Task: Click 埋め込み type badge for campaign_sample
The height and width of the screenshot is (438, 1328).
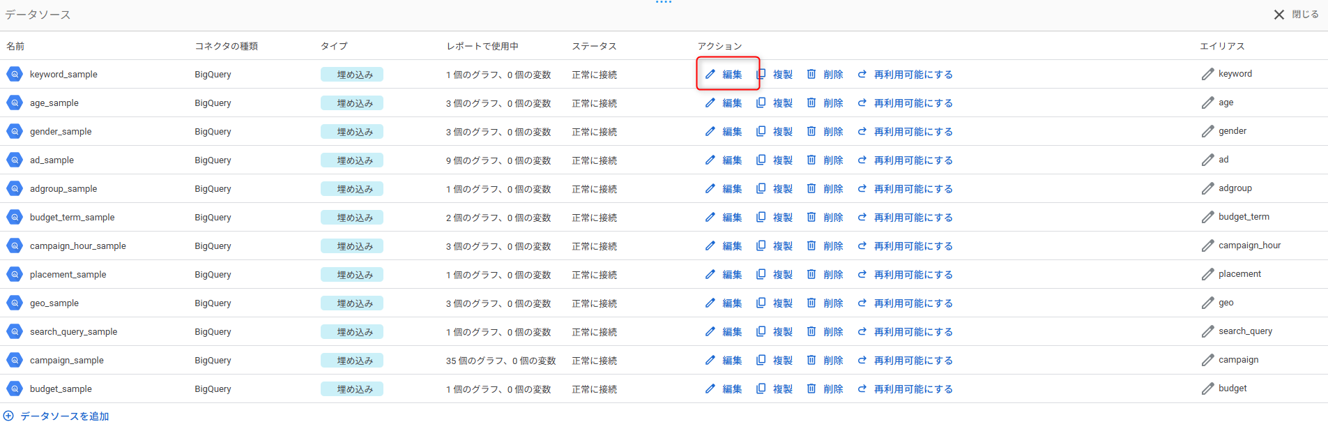Action: pos(352,360)
